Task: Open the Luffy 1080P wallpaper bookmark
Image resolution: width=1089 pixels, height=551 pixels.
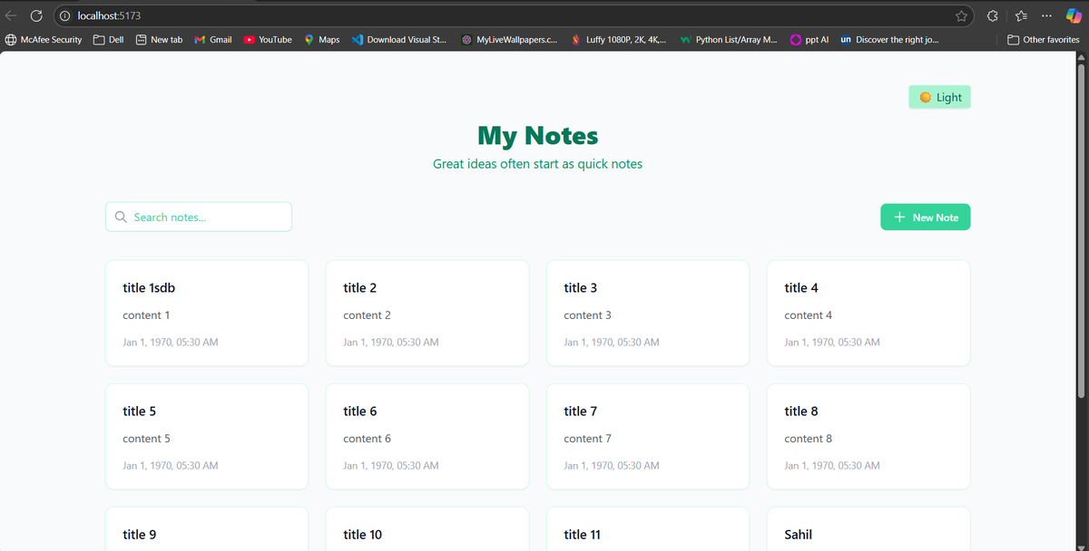Action: (619, 40)
